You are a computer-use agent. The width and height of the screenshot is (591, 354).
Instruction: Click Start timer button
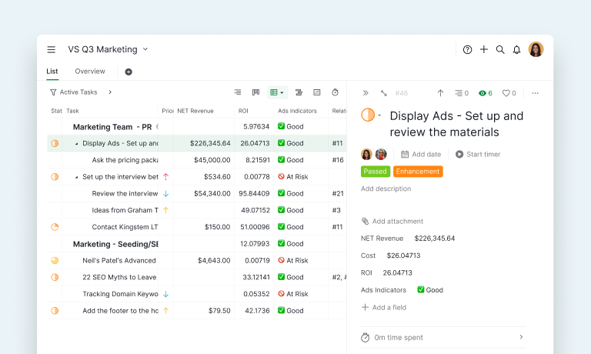point(478,154)
